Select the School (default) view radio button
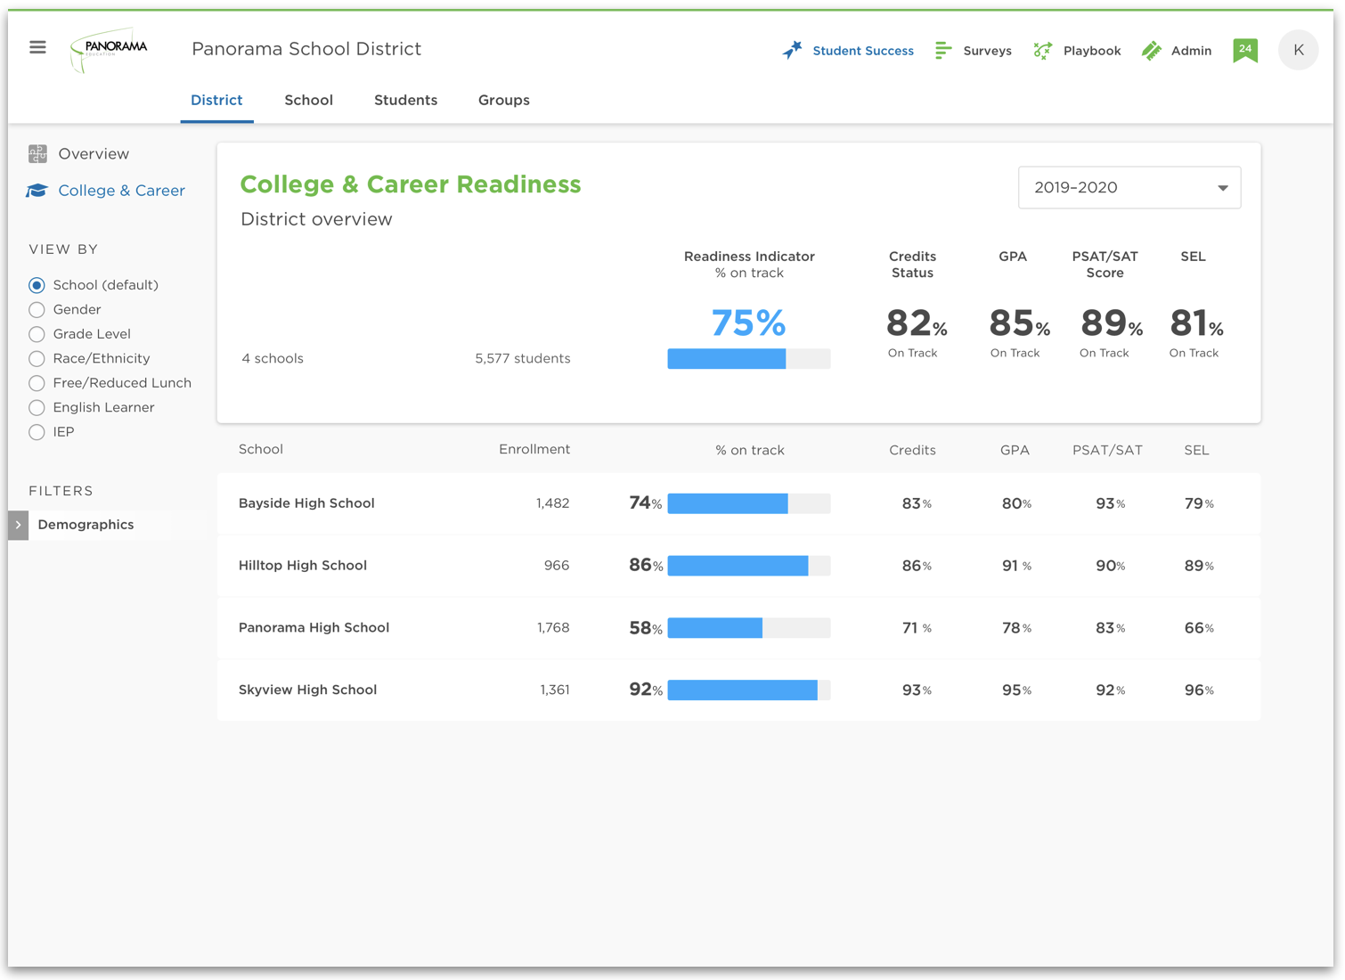This screenshot has width=1345, height=980. (37, 285)
